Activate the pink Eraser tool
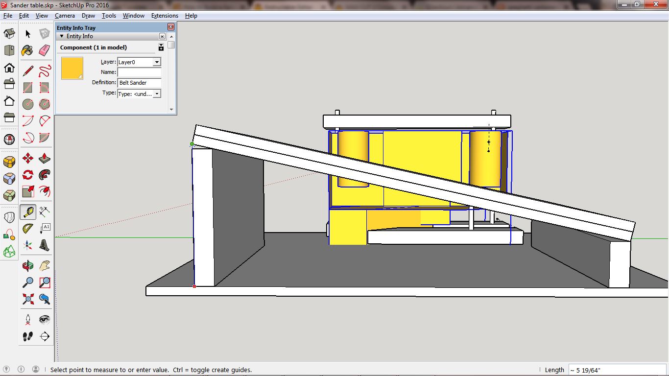Viewport: 669px width, 376px height. pyautogui.click(x=45, y=50)
